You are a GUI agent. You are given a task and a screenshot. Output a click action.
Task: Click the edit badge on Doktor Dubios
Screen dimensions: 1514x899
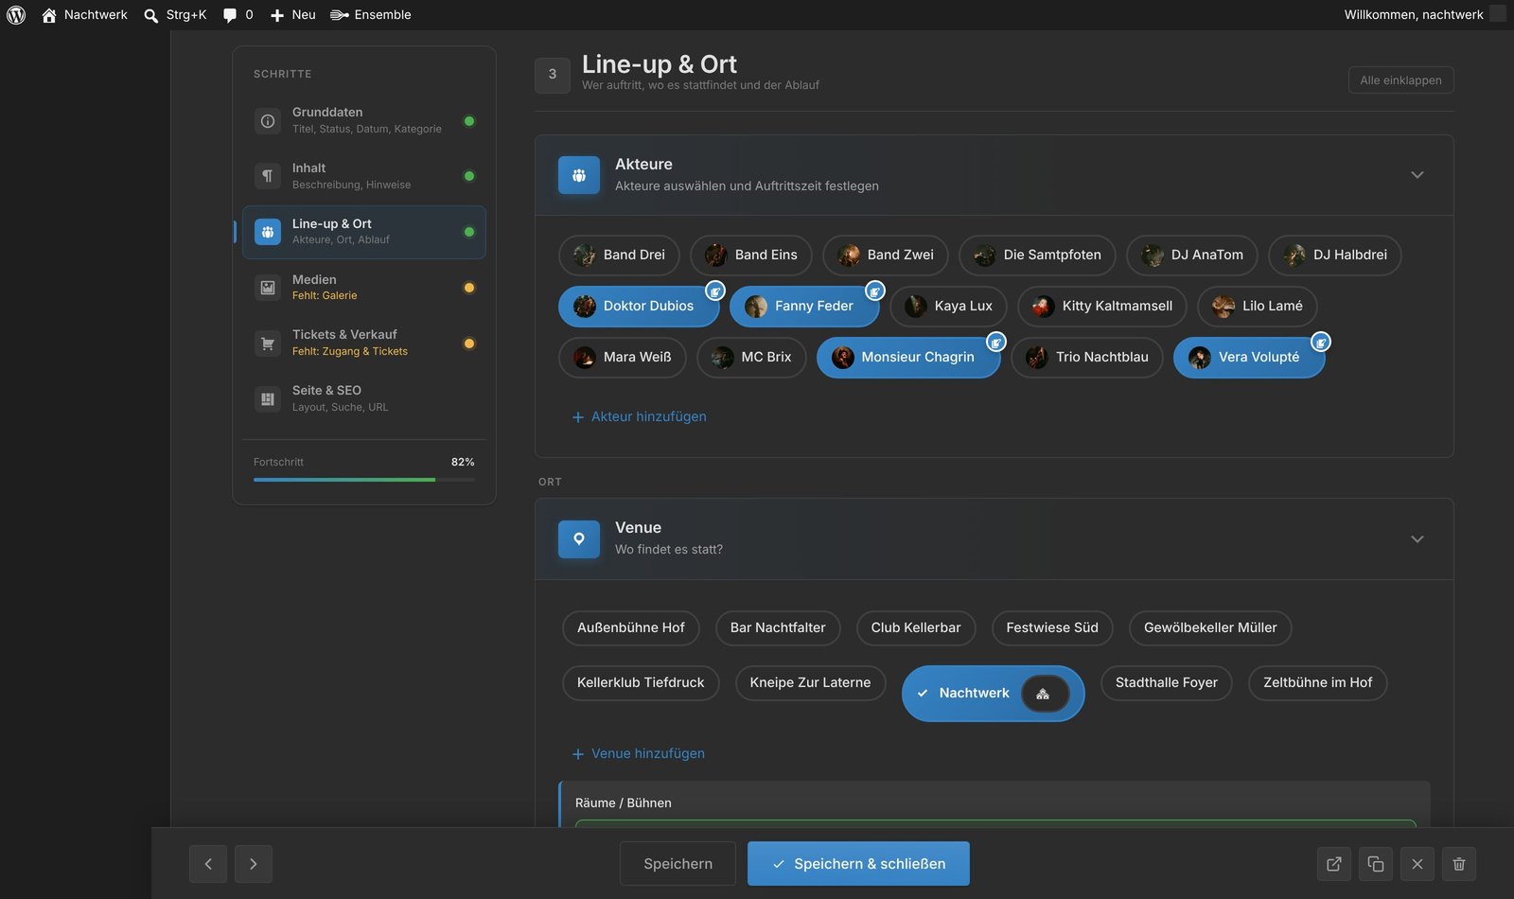(x=715, y=291)
